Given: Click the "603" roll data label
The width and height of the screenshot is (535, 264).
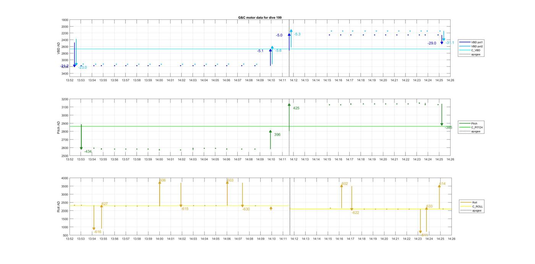Looking at the screenshot, I should click(230, 180).
